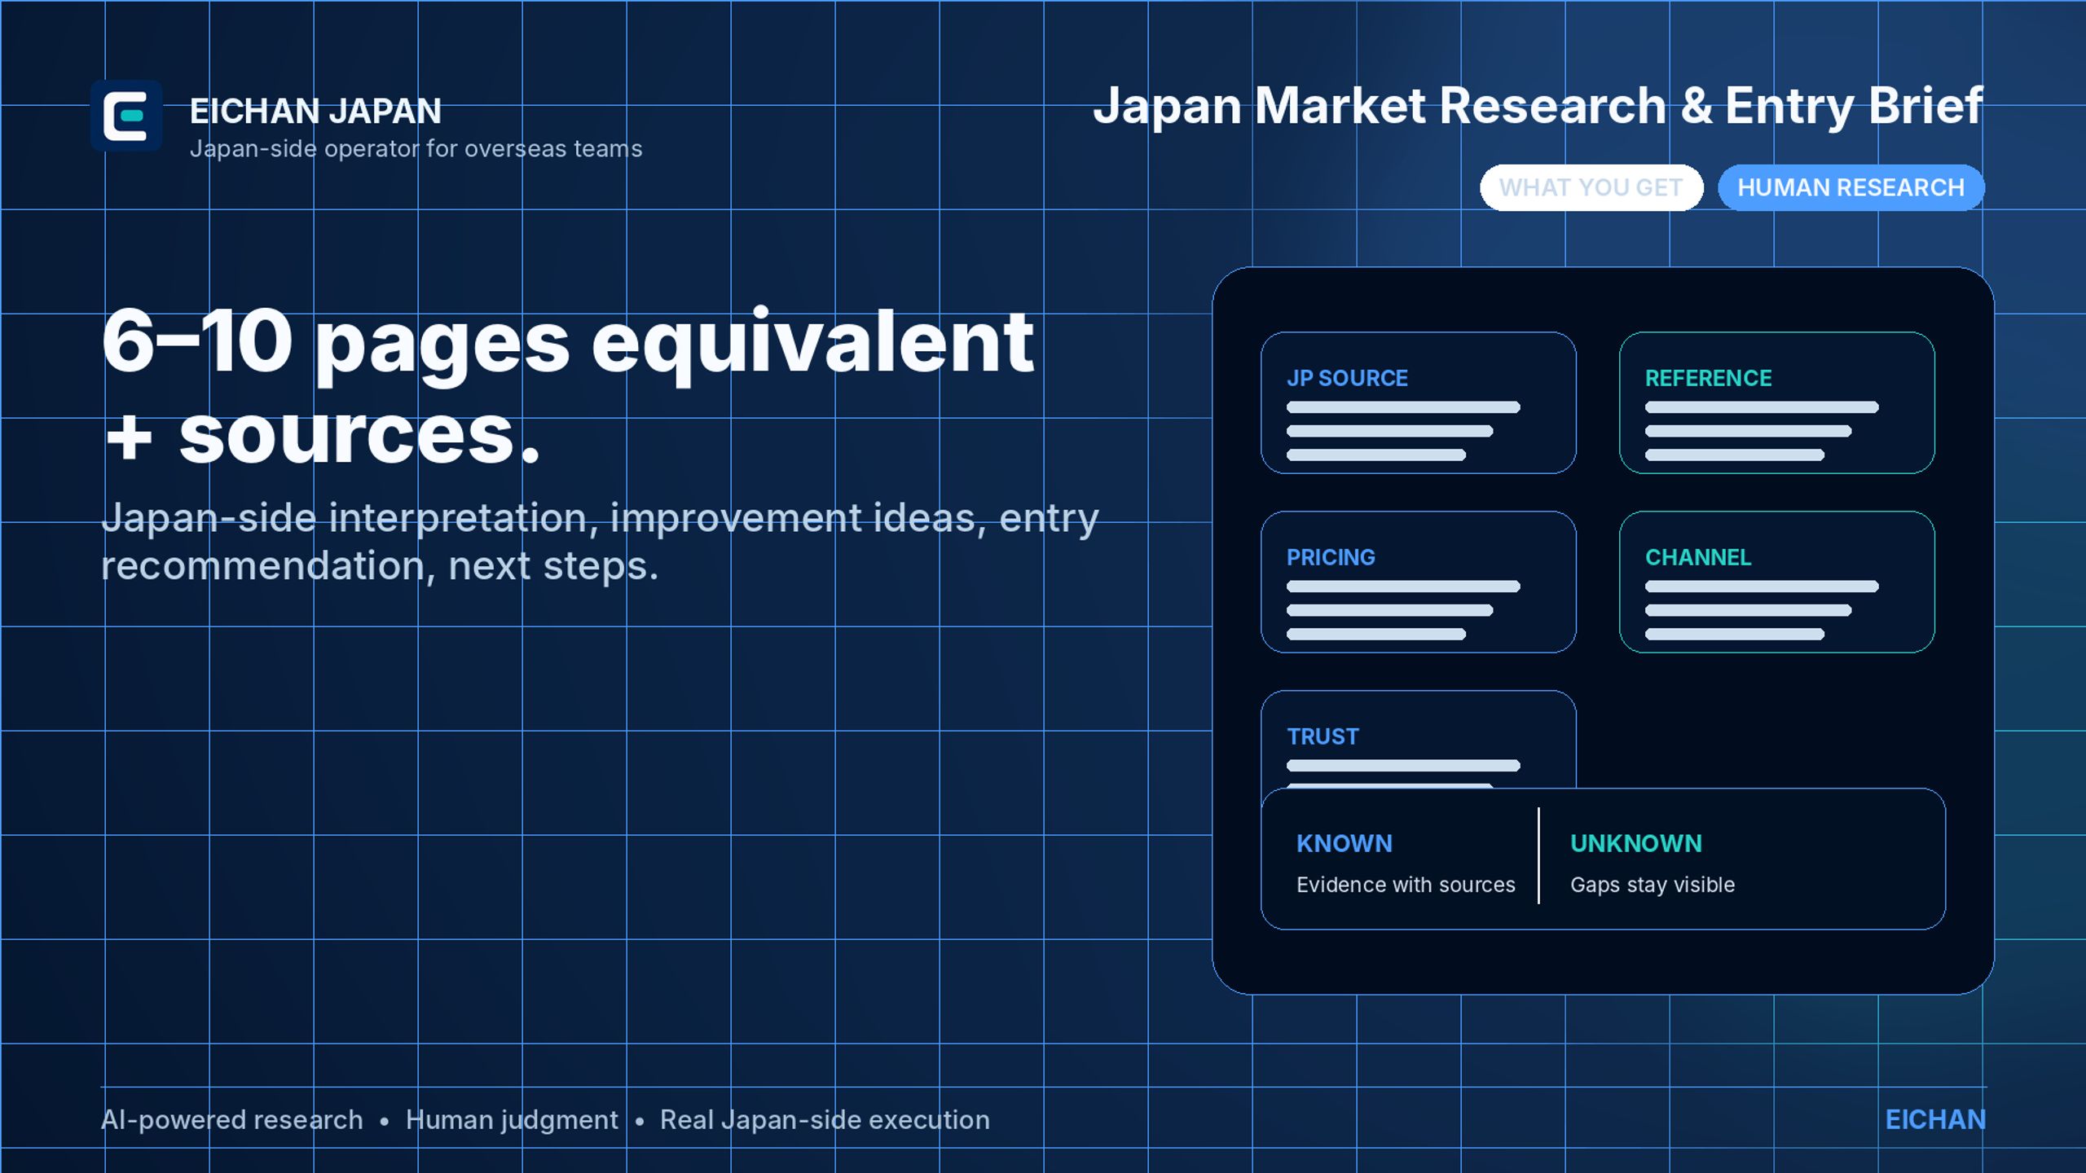Click 'Evidence with sources' text

[x=1406, y=885]
